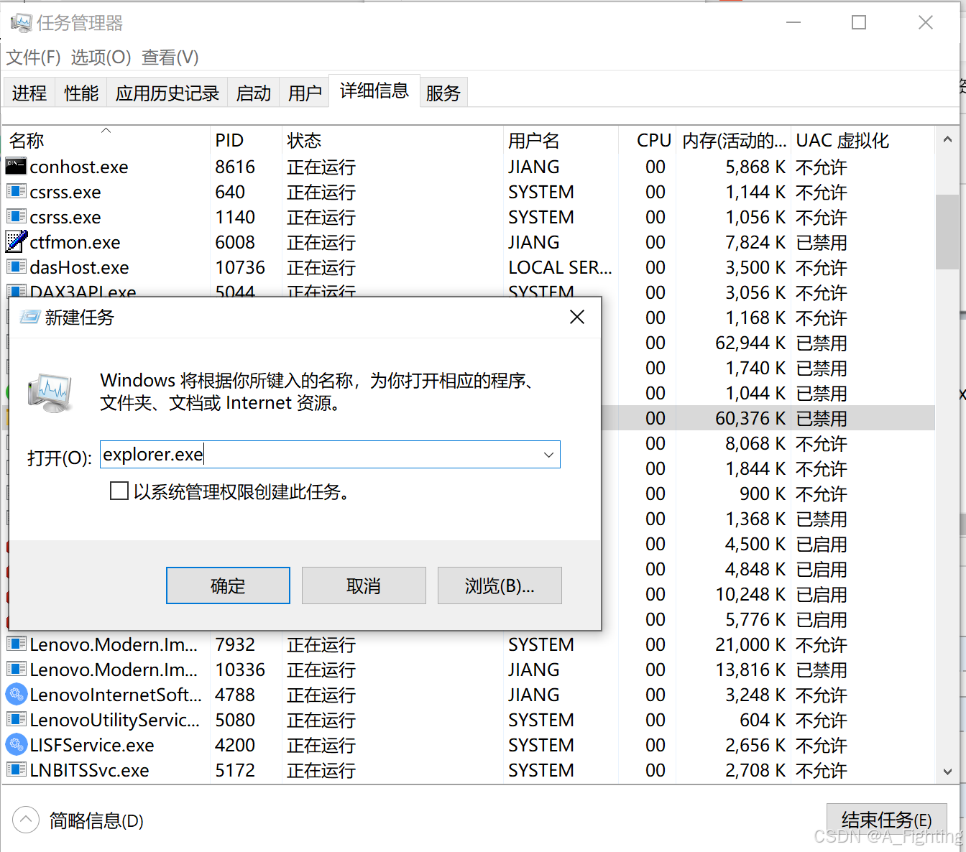Switch to the Users tab
Screen dimensions: 966x852
pos(305,93)
